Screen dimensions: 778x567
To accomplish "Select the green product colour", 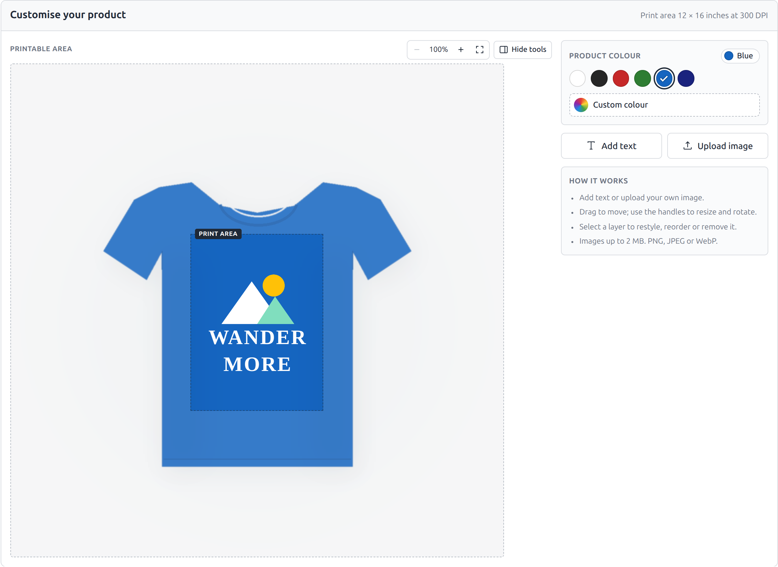I will 643,79.
